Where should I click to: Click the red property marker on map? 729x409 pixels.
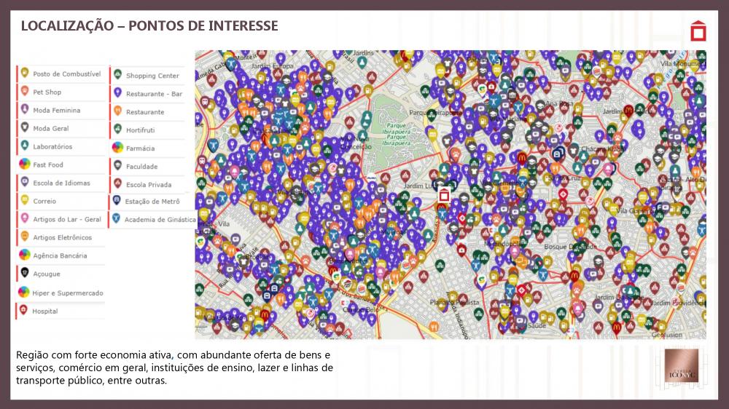(x=443, y=196)
